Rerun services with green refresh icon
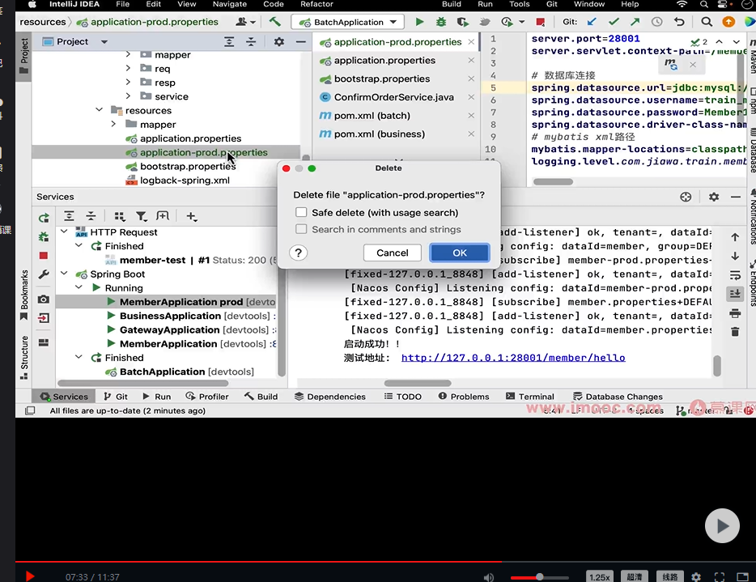This screenshot has width=756, height=582. 44,218
